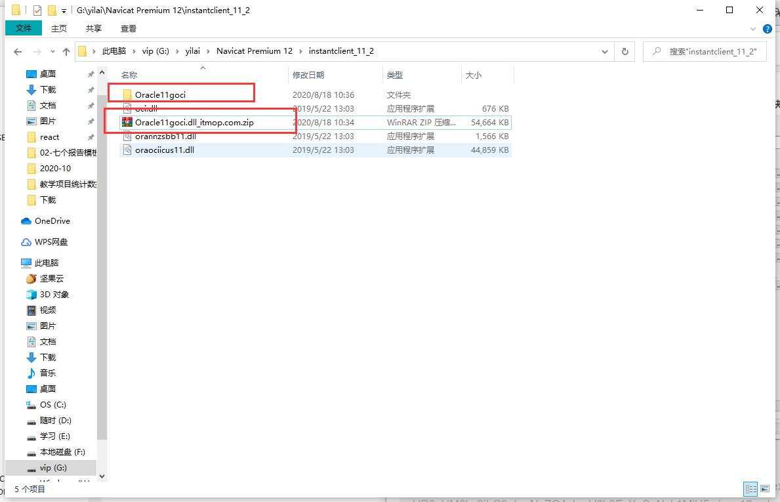Sort by the 名称 column header
This screenshot has height=502, width=780.
129,75
